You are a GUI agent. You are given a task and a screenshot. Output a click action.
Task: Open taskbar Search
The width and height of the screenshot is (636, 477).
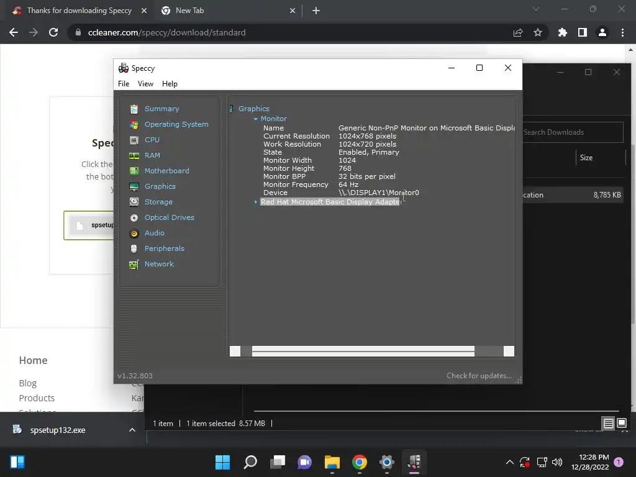coord(250,462)
